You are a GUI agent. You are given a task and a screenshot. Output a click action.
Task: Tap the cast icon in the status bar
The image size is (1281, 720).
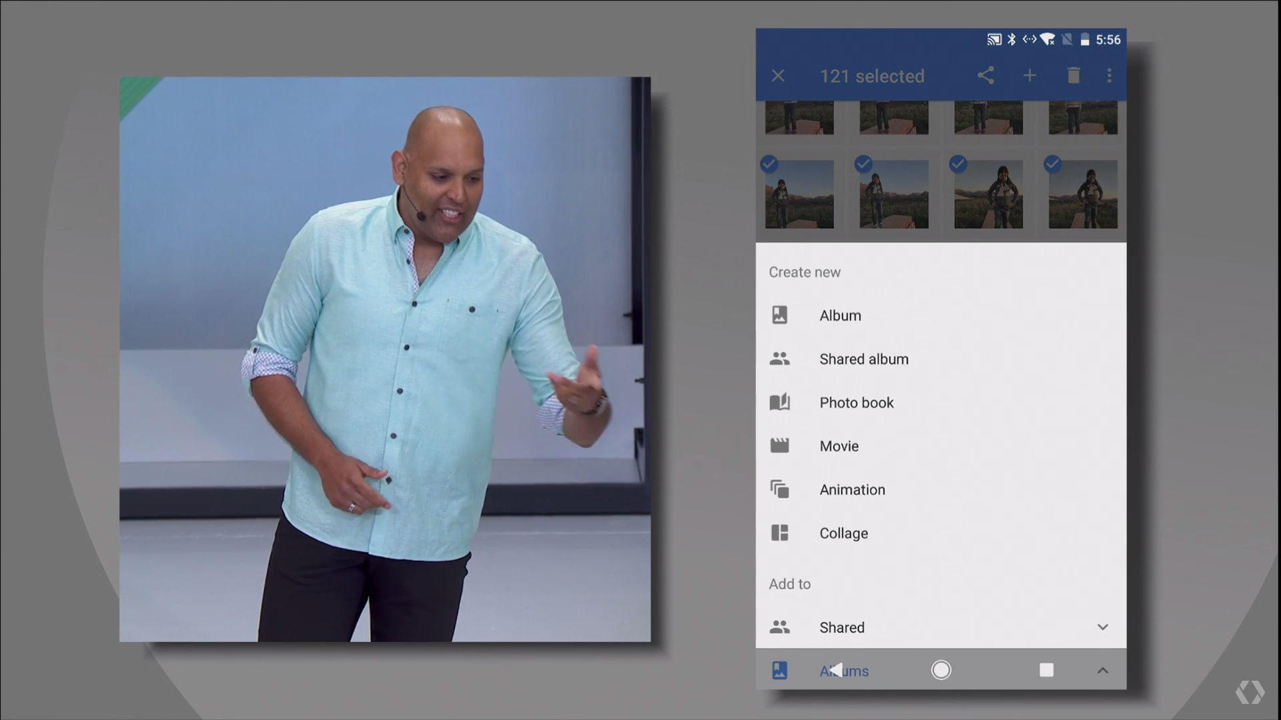[994, 39]
